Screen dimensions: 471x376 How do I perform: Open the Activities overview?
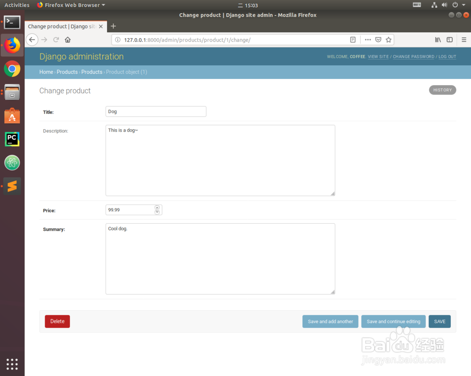coord(17,5)
